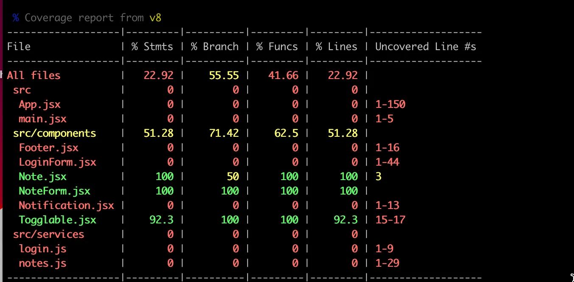The image size is (574, 282).
Task: Select the src/components branch value 71.42
Action: pyautogui.click(x=224, y=133)
